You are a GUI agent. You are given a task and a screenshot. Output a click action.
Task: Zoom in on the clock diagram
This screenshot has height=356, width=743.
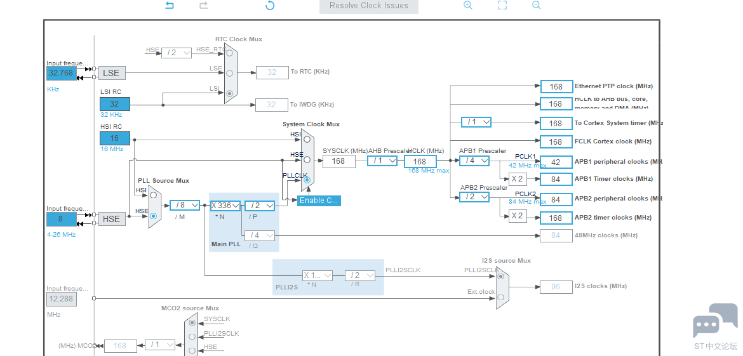click(467, 5)
